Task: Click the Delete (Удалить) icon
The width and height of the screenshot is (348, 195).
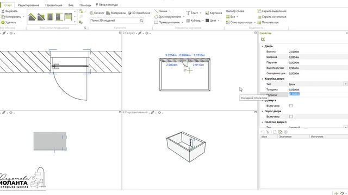Action: pos(3,22)
